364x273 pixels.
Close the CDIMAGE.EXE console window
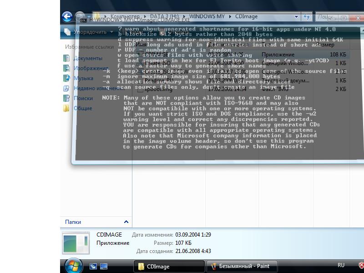tap(358, 18)
